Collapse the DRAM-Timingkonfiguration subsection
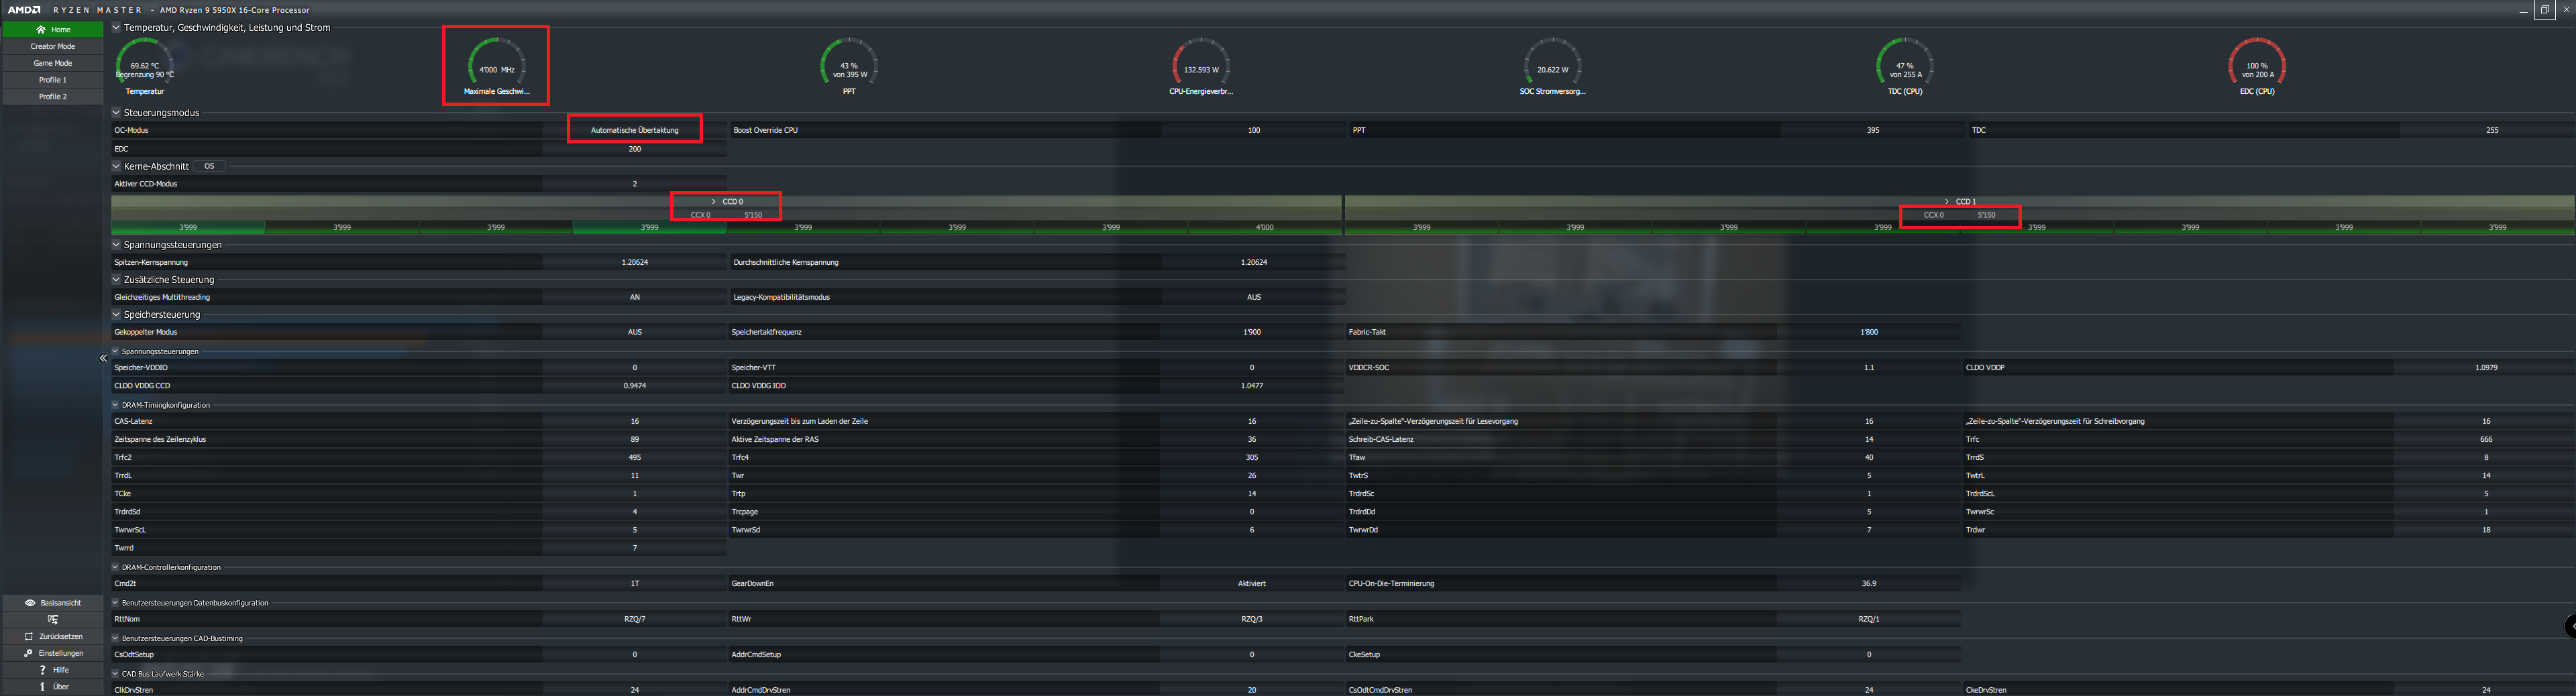The height and width of the screenshot is (696, 2576). point(115,405)
